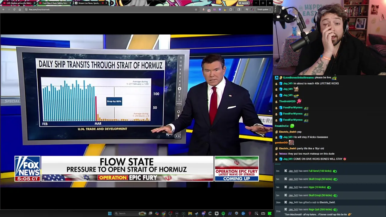Viewport: 386px width, 217px height.
Task: Click the 'Full Send (100 kicks)' text
Action: click(x=320, y=171)
